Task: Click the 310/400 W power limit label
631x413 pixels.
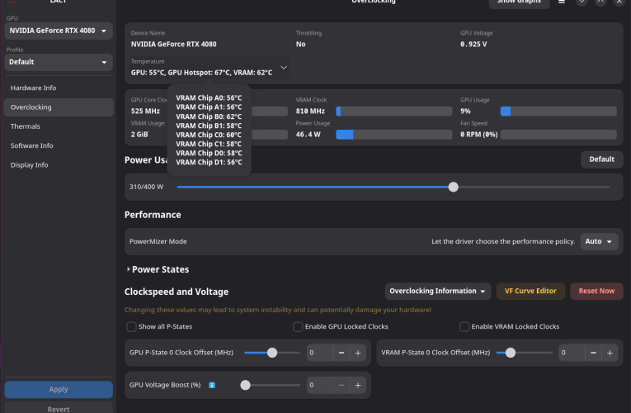Action: pos(147,187)
